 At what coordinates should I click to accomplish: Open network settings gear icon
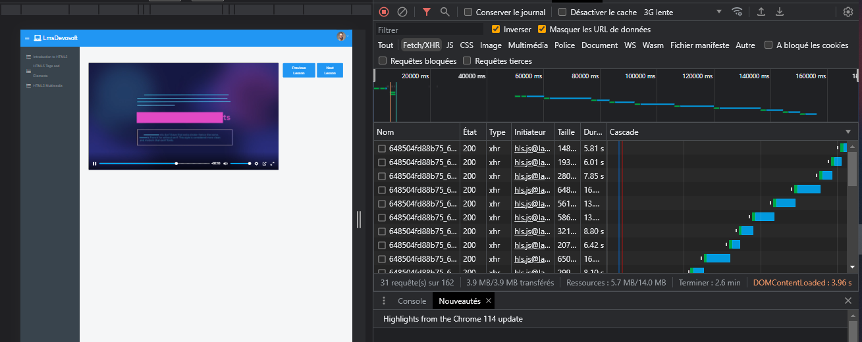point(848,12)
